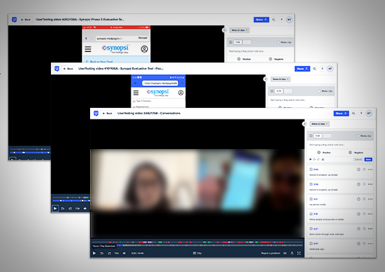Click Share in the Conversations window

(x=341, y=113)
